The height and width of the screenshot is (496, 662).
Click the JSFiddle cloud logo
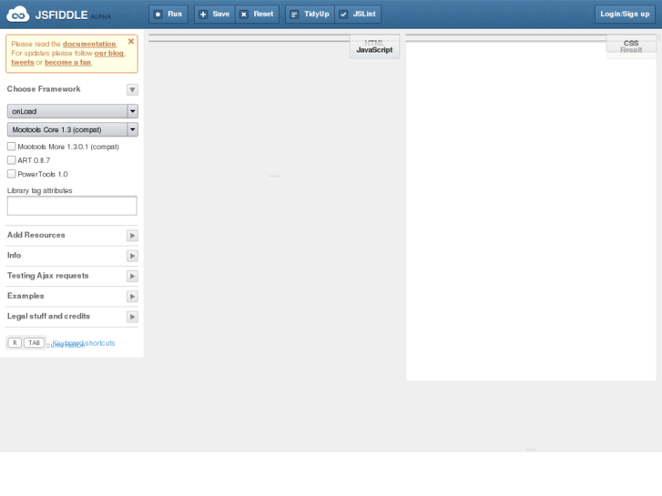17,15
